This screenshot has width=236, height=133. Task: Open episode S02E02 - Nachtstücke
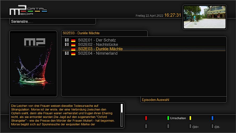pos(98,44)
